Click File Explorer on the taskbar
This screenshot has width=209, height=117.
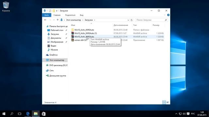pos(36,114)
